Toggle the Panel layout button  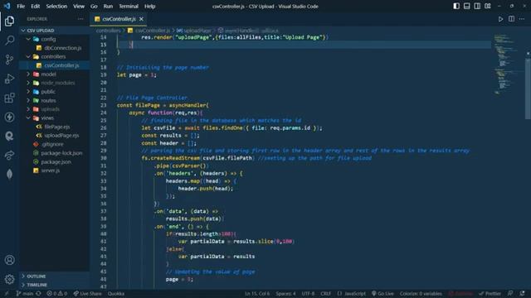click(x=466, y=6)
